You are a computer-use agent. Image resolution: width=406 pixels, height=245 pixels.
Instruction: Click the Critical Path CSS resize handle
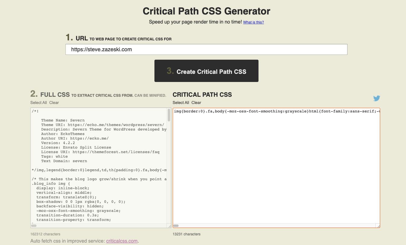coord(378,226)
